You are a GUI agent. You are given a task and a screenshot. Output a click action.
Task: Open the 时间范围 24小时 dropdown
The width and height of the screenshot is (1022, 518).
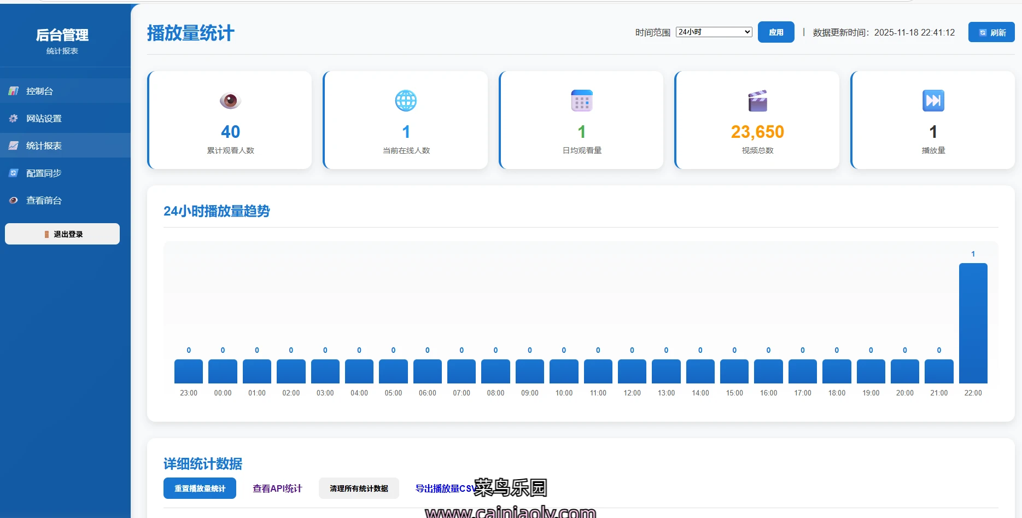[x=714, y=32]
